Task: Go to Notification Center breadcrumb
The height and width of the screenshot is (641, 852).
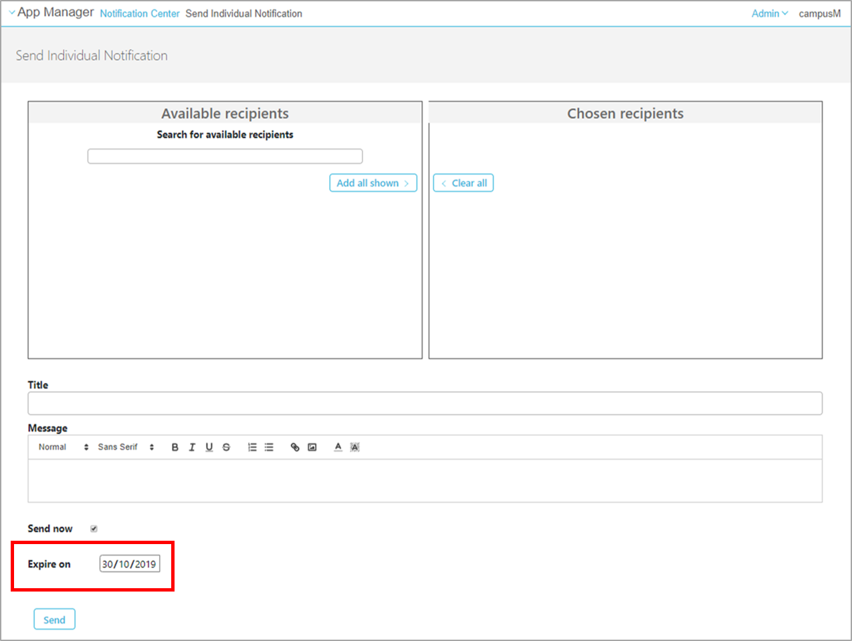Action: (140, 13)
